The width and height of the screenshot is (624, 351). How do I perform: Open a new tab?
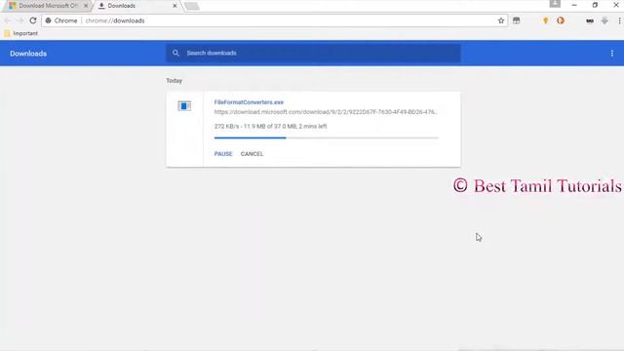click(192, 6)
